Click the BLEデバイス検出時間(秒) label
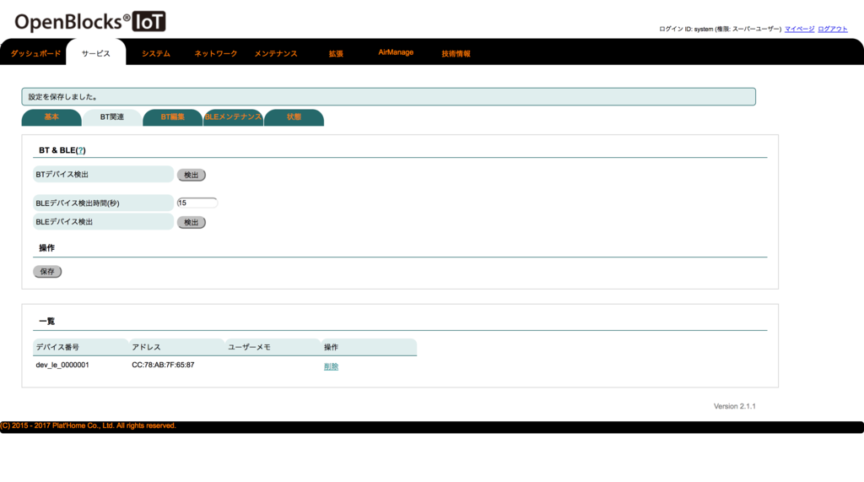 [103, 203]
